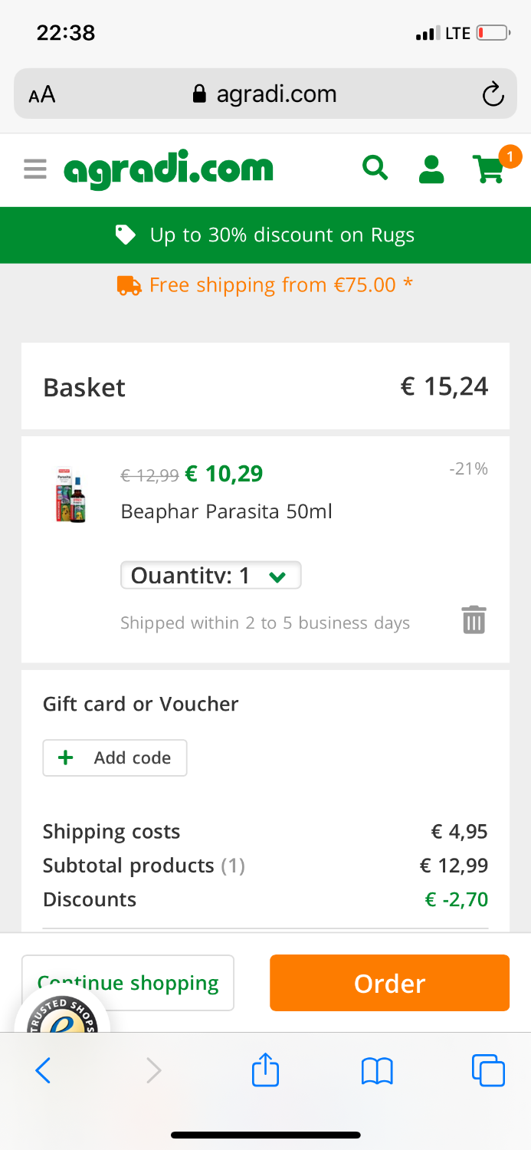
Task: Click the Add code button
Action: 115,757
